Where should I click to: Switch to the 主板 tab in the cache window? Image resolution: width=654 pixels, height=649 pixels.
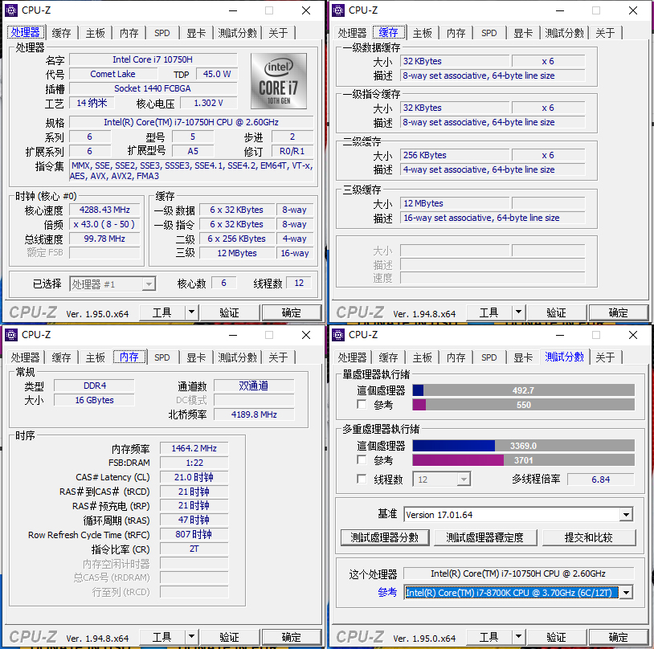(x=423, y=33)
